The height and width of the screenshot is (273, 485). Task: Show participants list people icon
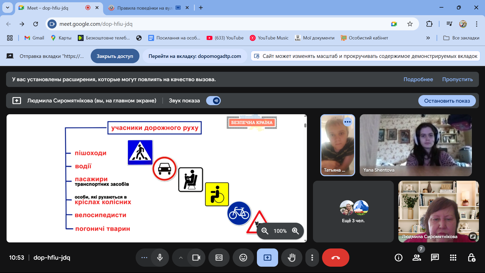pos(417,258)
